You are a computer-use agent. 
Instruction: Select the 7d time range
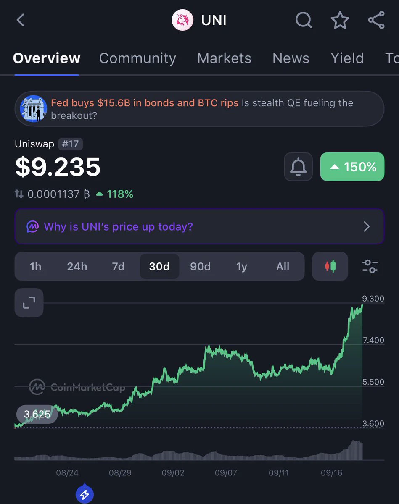click(x=118, y=266)
